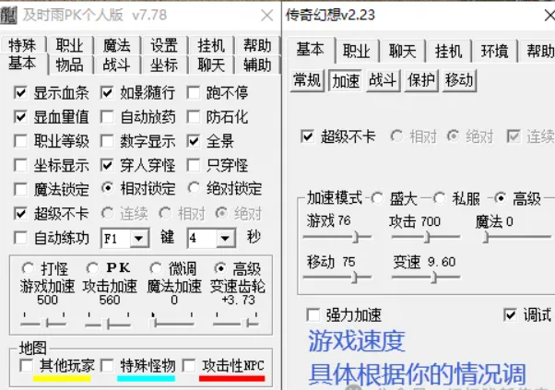
Task: Enable the 职业等级 checkbox
Action: (20, 141)
